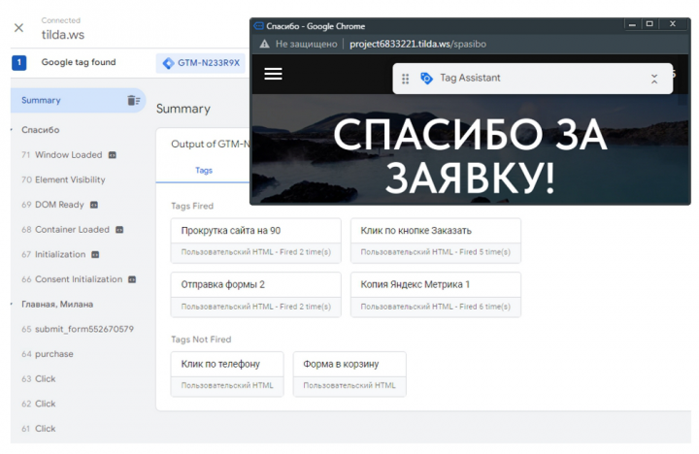
Task: Open event 64 purchase
Action: (48, 354)
